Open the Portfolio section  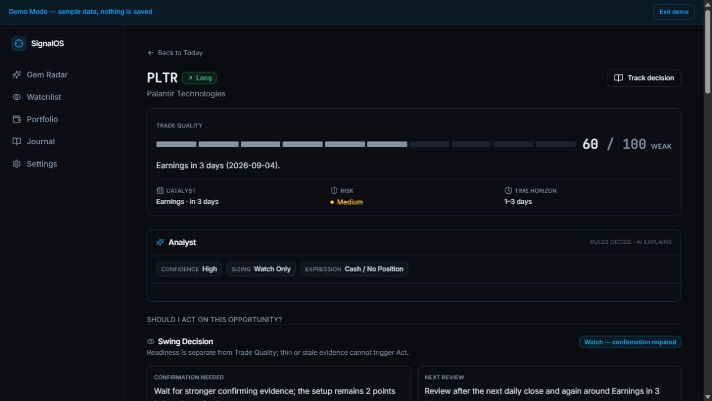pyautogui.click(x=42, y=119)
